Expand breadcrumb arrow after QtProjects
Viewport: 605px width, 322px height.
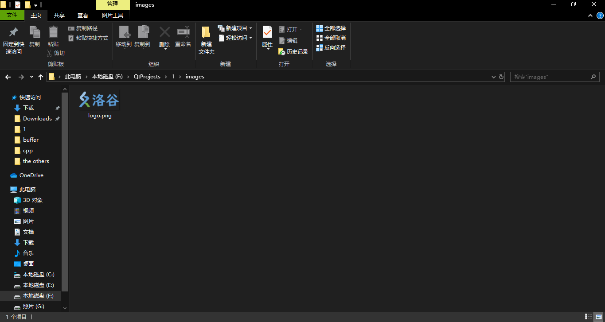(166, 77)
